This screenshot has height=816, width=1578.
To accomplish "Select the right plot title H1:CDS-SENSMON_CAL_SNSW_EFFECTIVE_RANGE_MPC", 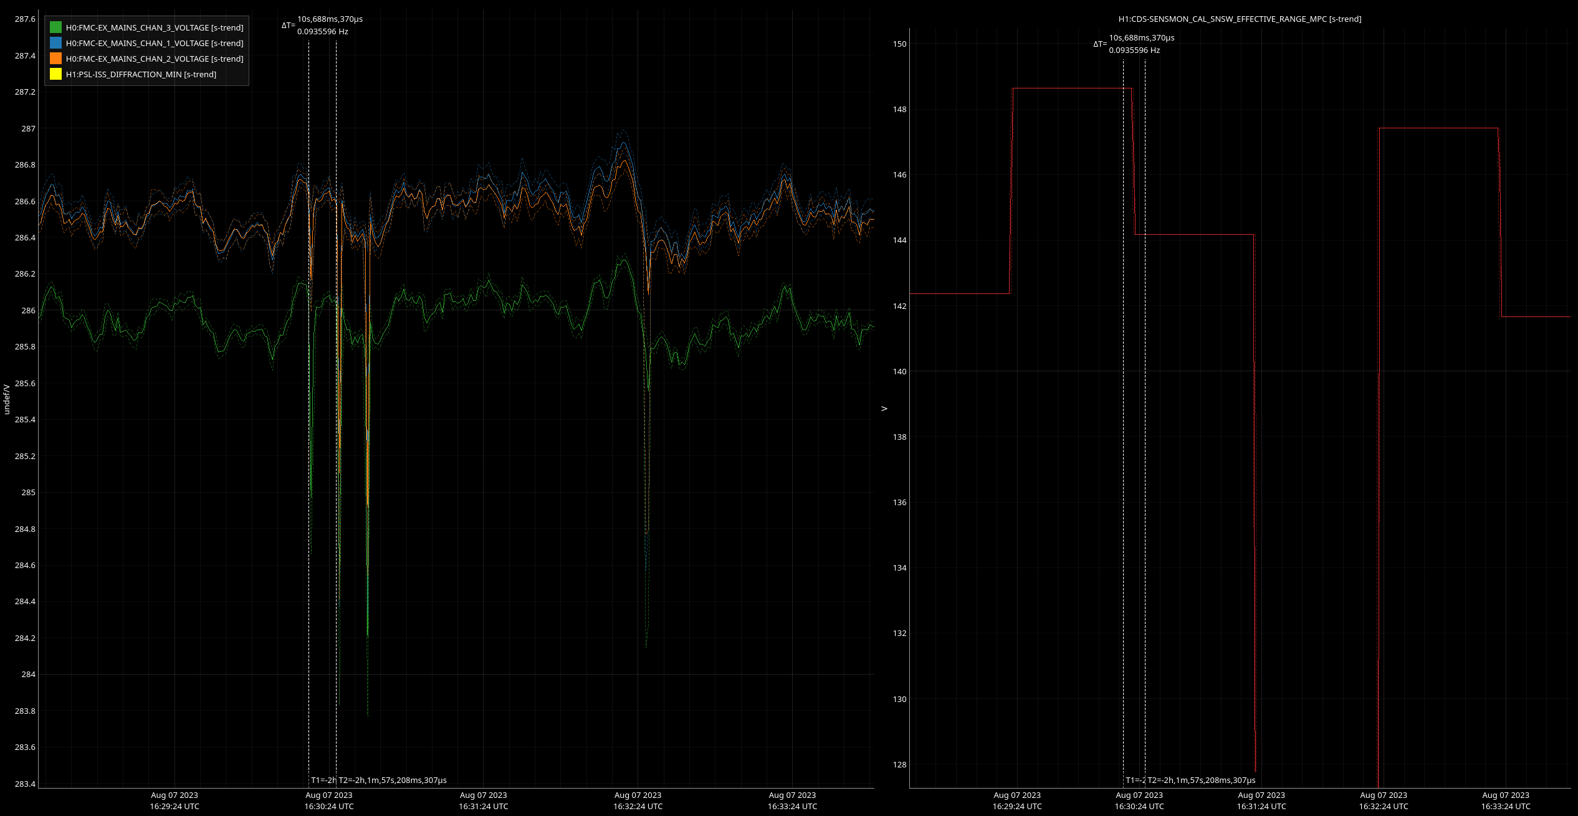I will 1240,19.
